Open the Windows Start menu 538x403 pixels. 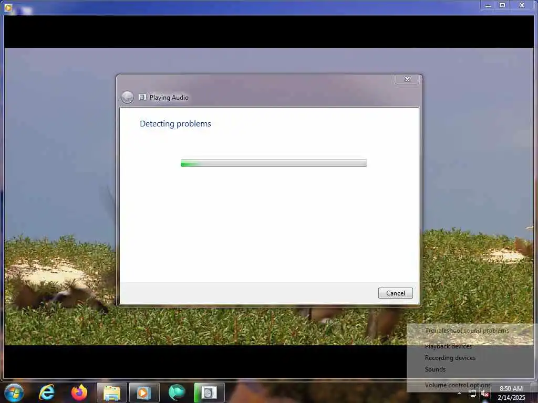pyautogui.click(x=14, y=393)
